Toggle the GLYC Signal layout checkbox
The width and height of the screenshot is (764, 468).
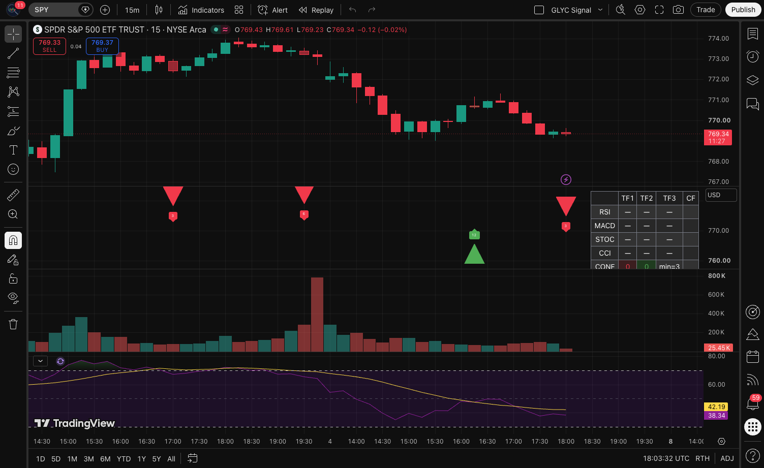coord(539,10)
